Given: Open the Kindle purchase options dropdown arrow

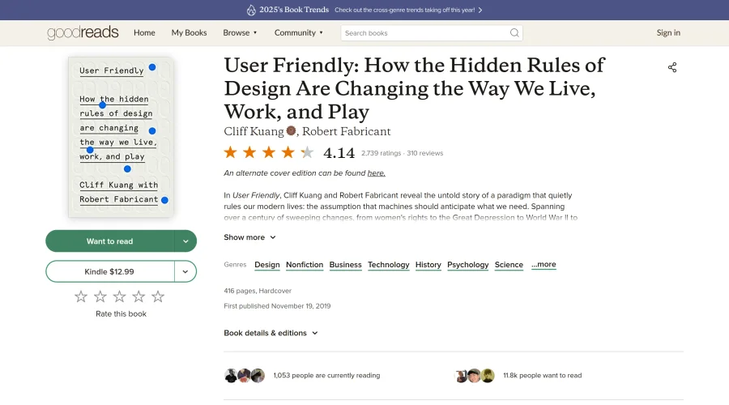Looking at the screenshot, I should click(185, 271).
